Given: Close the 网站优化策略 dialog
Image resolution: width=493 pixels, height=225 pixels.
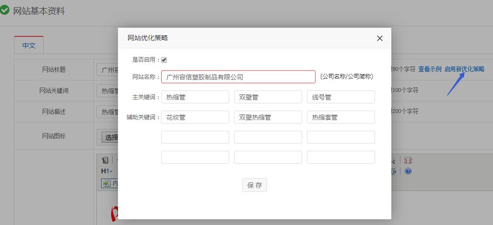Looking at the screenshot, I should click(379, 38).
